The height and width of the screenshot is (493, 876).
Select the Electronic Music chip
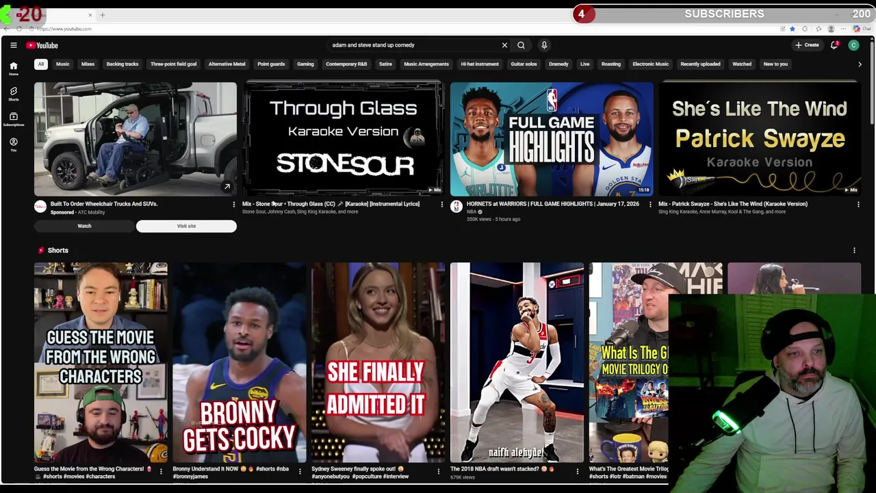click(650, 64)
